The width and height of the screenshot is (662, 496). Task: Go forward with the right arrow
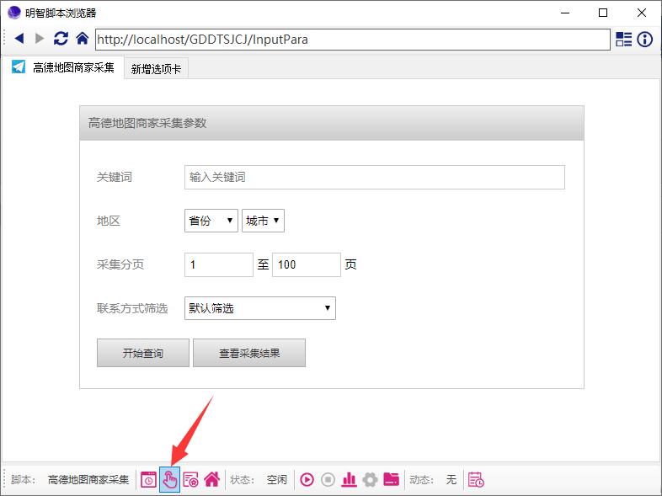click(40, 39)
